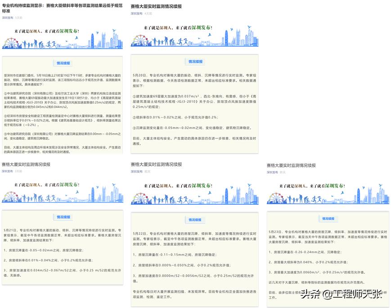Open the top-right 赛格大厦实时监测情况续报 article
Image resolution: width=391 pixels, height=308 pixels.
pos(157,6)
